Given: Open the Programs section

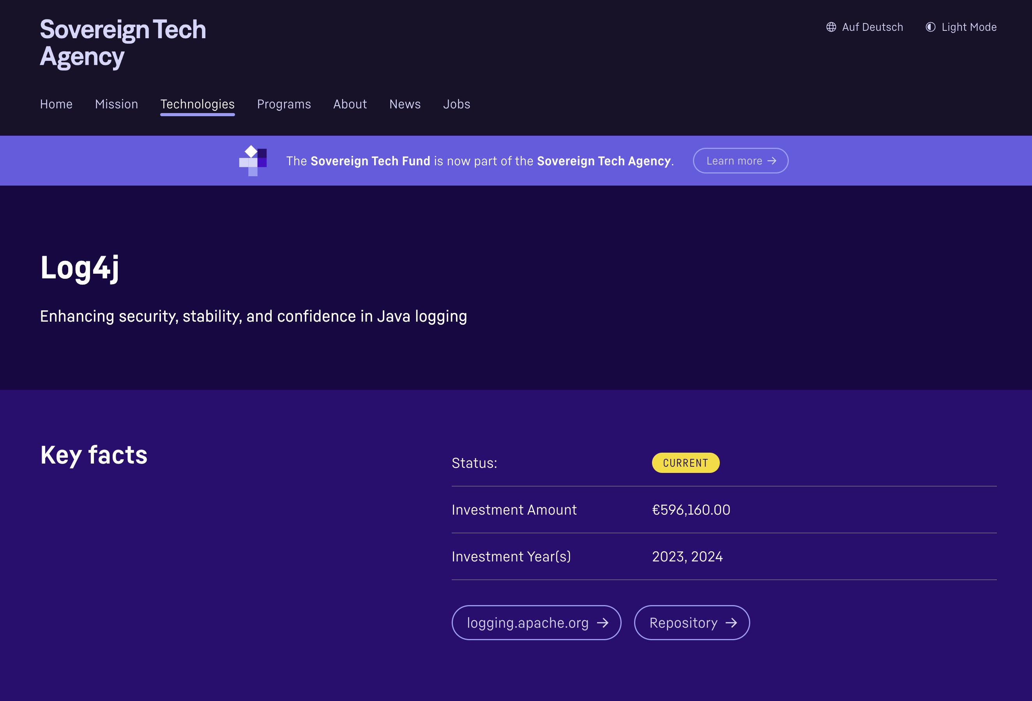Looking at the screenshot, I should pos(284,104).
